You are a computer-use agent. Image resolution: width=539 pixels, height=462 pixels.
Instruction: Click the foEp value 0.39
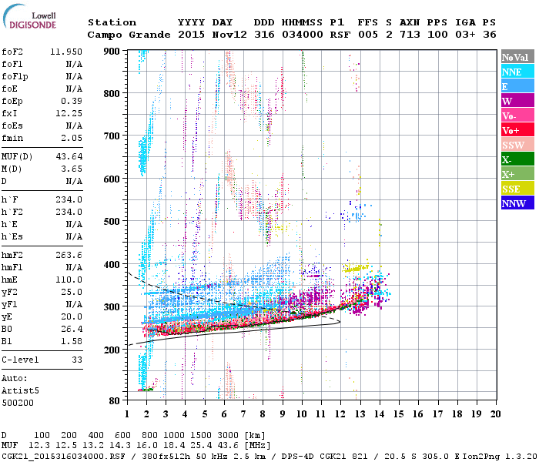click(x=72, y=101)
